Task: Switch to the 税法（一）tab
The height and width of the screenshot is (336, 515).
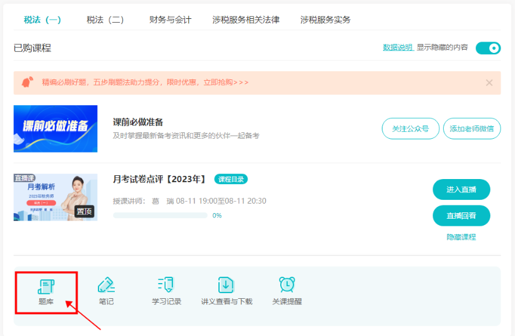Action: click(42, 20)
